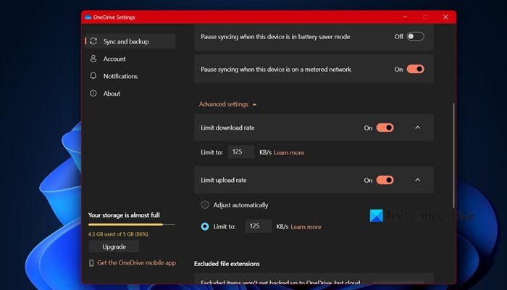Screen dimensions: 507x290
Task: Open upload rate Learn more link
Action: 306,227
